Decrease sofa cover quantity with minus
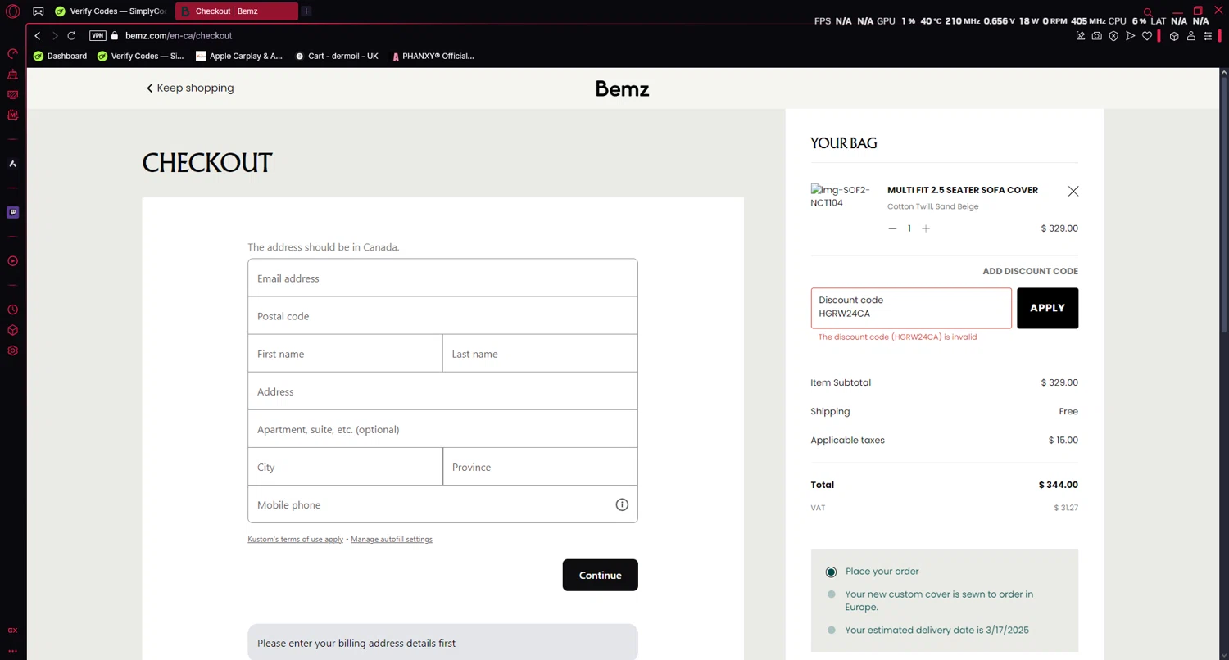This screenshot has height=660, width=1229. (892, 228)
